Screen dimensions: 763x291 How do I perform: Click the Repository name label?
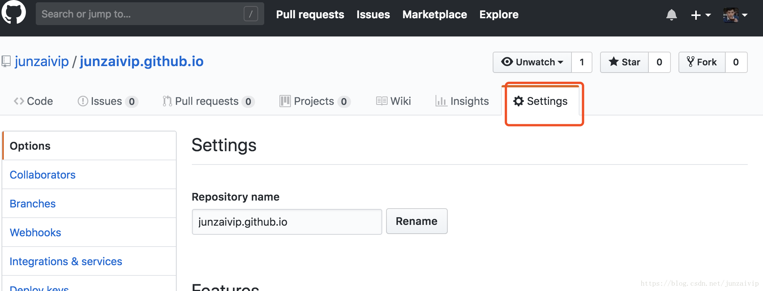236,197
